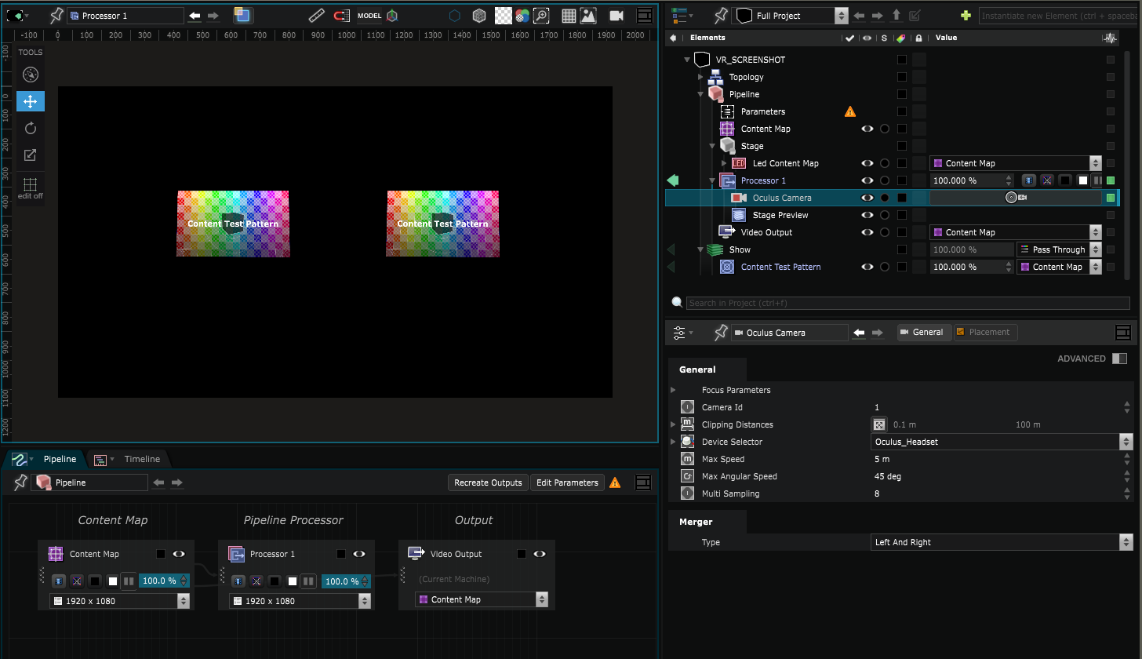Click the MODEL mode button
Screen dimensions: 1142x659
click(369, 16)
